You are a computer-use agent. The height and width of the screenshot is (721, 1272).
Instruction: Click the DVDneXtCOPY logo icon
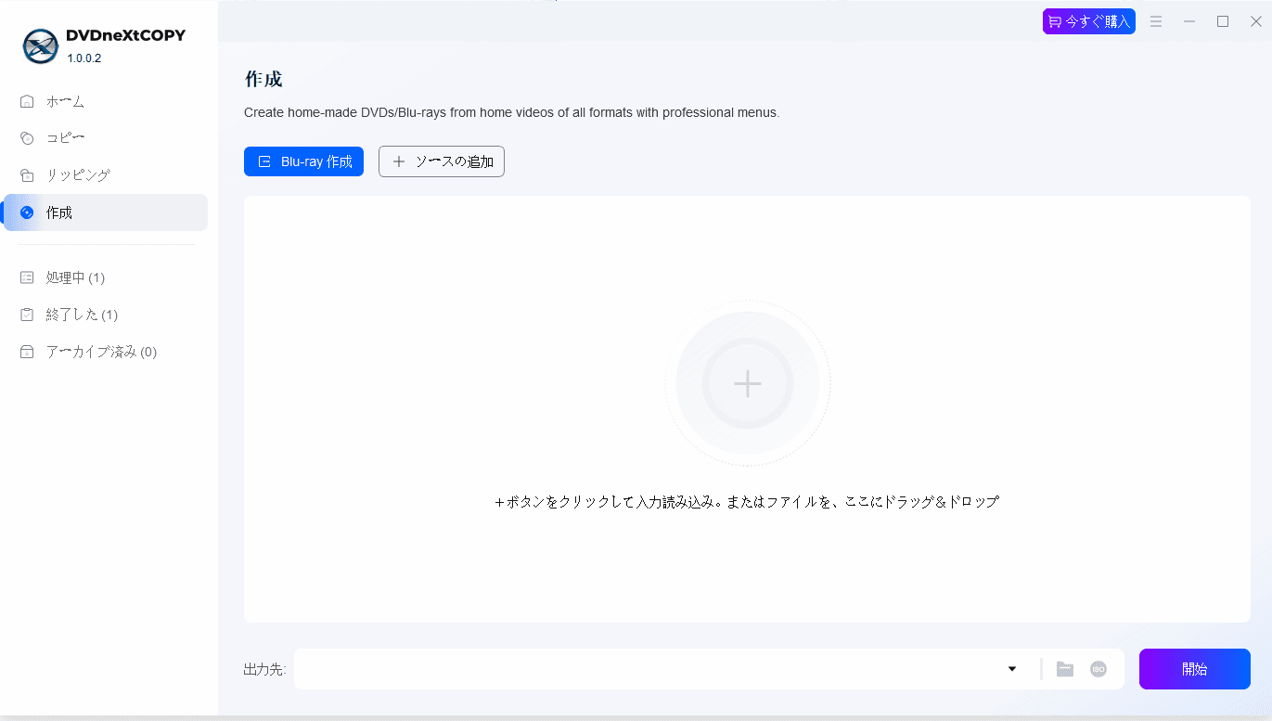pos(40,45)
